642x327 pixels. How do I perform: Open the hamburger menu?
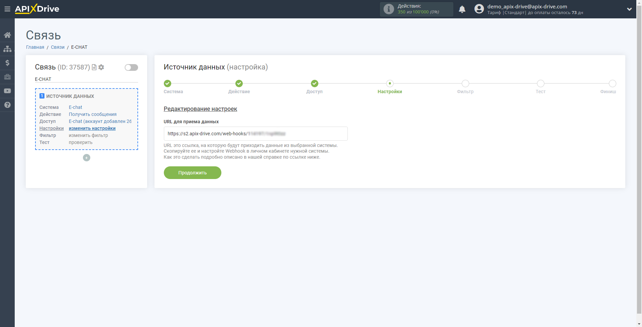click(7, 9)
